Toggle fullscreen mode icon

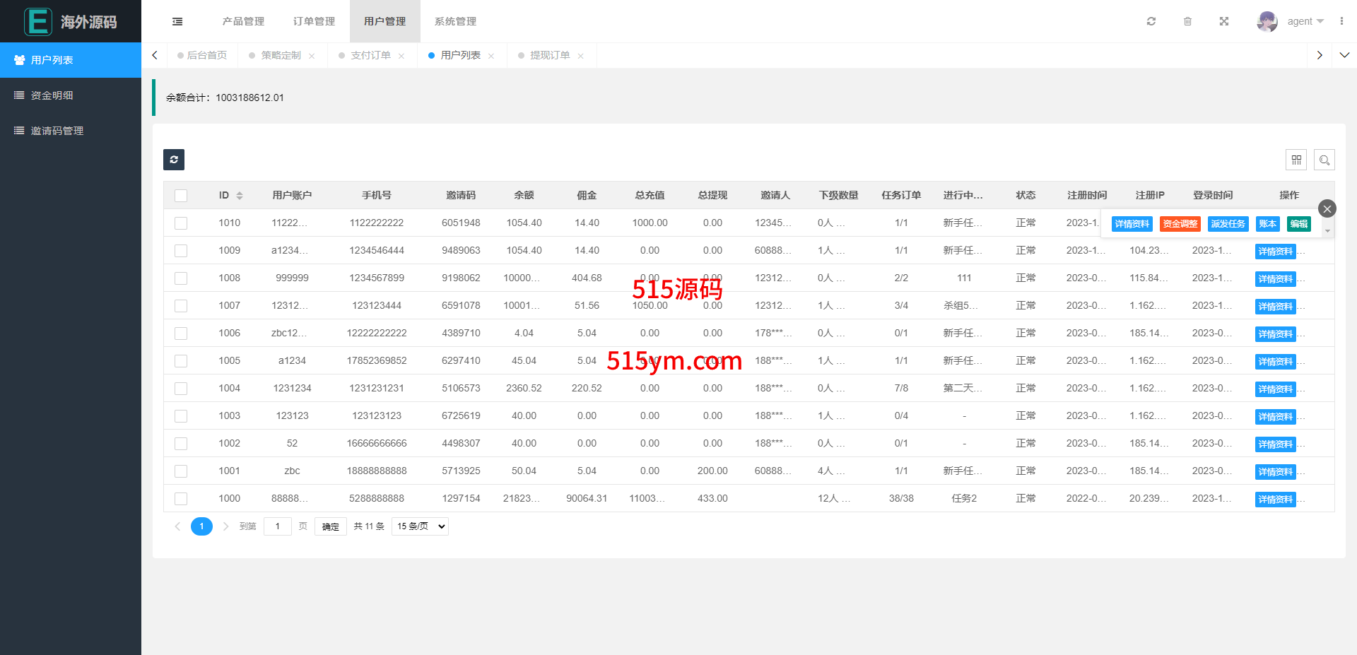point(1224,21)
